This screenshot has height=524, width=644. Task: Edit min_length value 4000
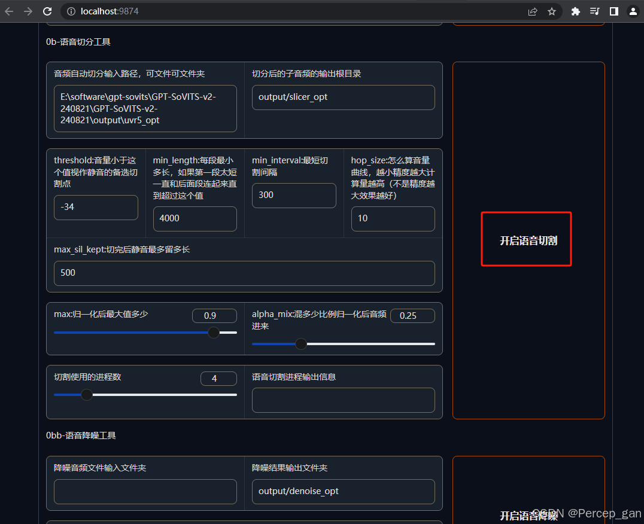[x=195, y=219]
